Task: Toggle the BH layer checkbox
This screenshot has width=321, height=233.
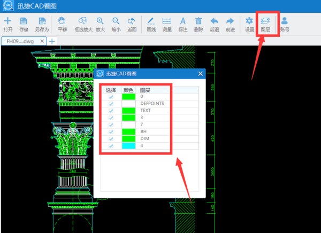Action: click(x=111, y=131)
